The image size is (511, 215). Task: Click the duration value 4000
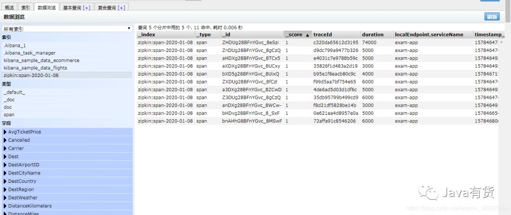coord(368,74)
